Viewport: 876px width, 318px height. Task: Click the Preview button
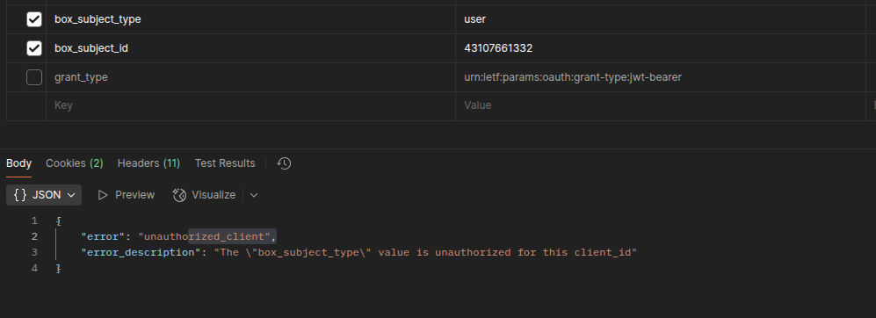point(126,195)
